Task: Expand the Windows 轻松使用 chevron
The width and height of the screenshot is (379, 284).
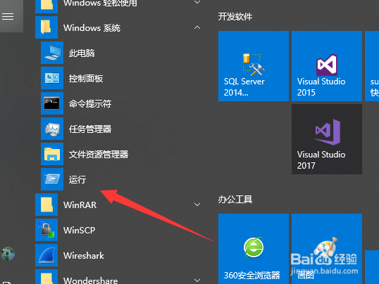Action: 197,2
